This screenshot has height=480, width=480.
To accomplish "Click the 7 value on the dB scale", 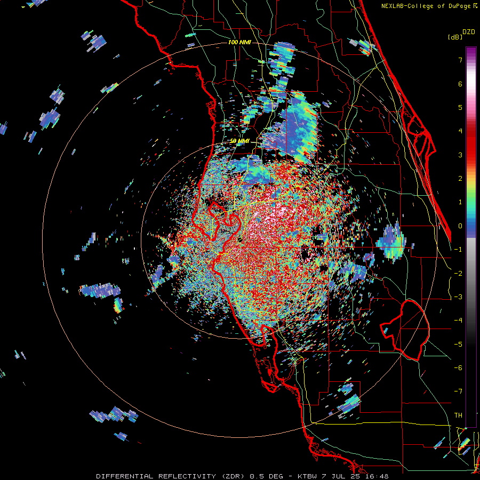I will tap(460, 60).
